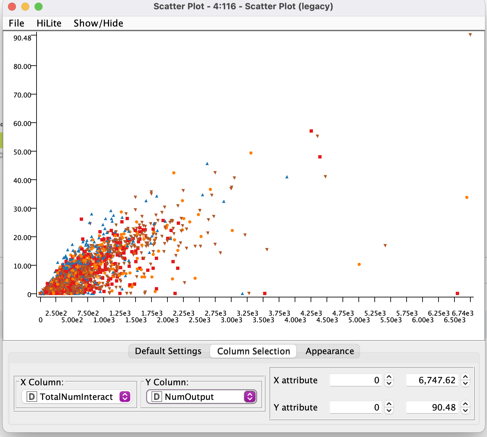The image size is (487, 437).
Task: Click the X attribute maximum value field
Action: [432, 380]
